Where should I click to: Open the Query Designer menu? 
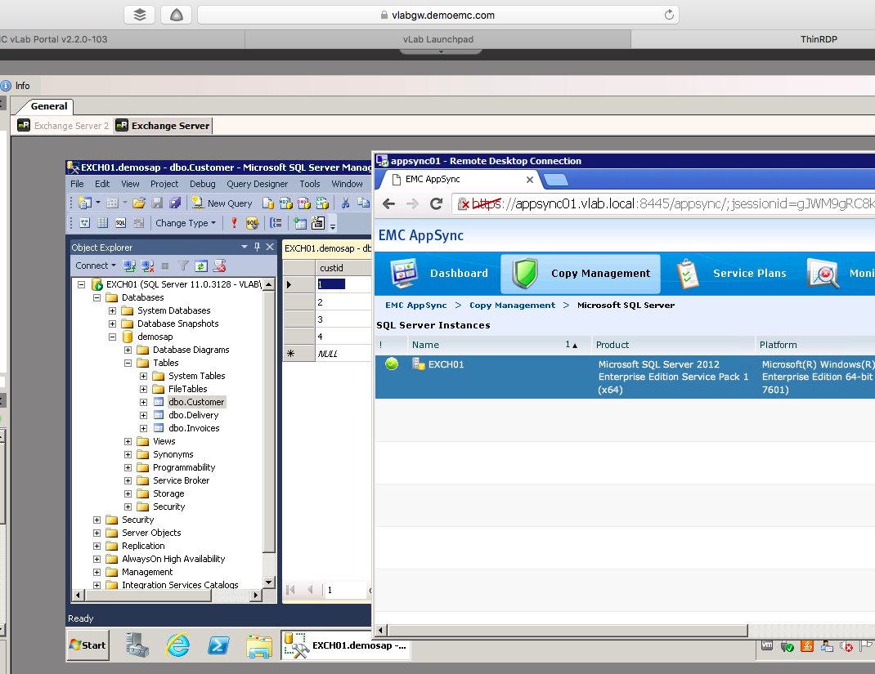pyautogui.click(x=258, y=184)
